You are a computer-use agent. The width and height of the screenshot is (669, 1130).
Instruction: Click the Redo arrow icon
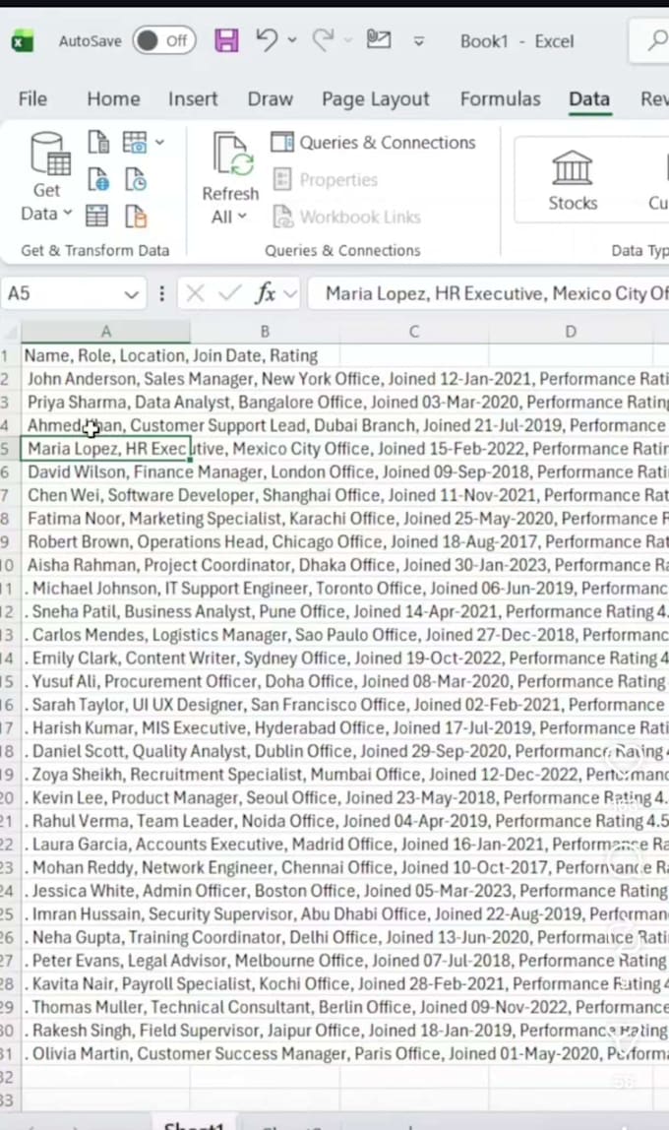click(x=323, y=39)
